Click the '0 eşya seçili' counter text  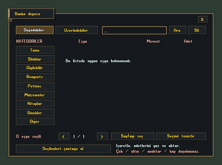(29, 137)
